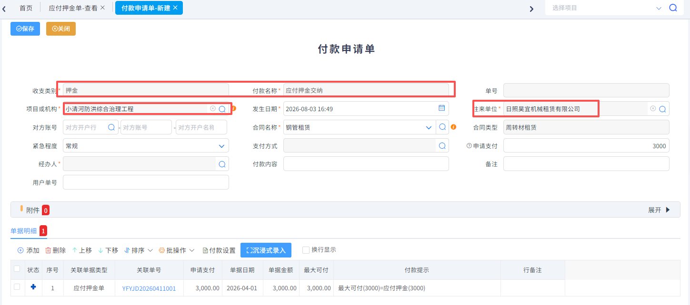Go to previous tabs with left chevron

[x=4, y=9]
